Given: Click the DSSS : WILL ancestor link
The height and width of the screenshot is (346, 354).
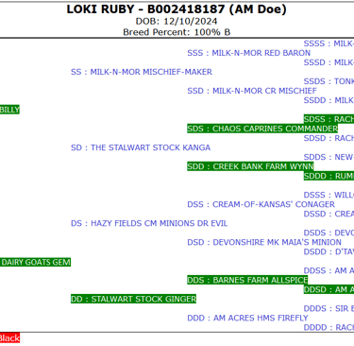Looking at the screenshot, I should 329,195.
